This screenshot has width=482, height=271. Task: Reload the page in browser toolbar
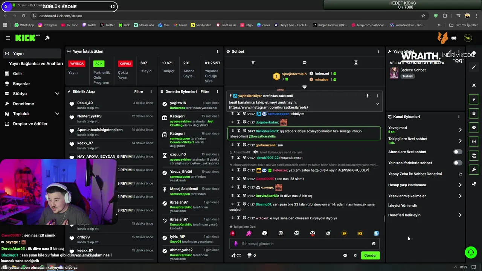point(23,16)
